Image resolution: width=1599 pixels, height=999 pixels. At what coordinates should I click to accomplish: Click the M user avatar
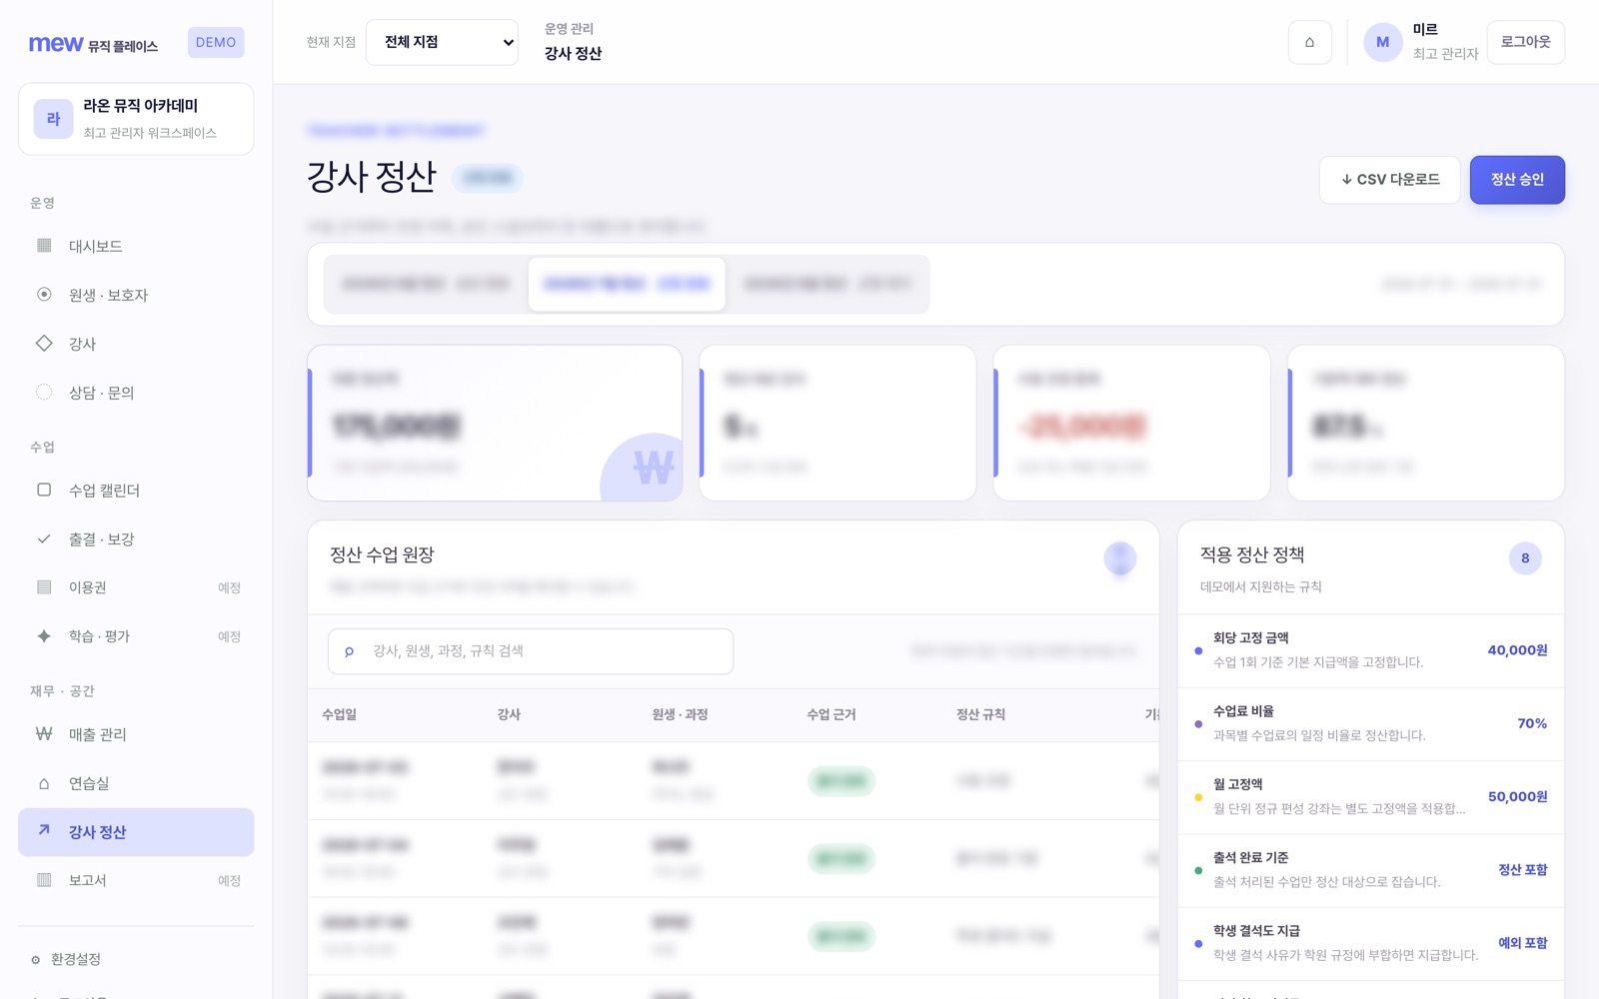tap(1382, 42)
